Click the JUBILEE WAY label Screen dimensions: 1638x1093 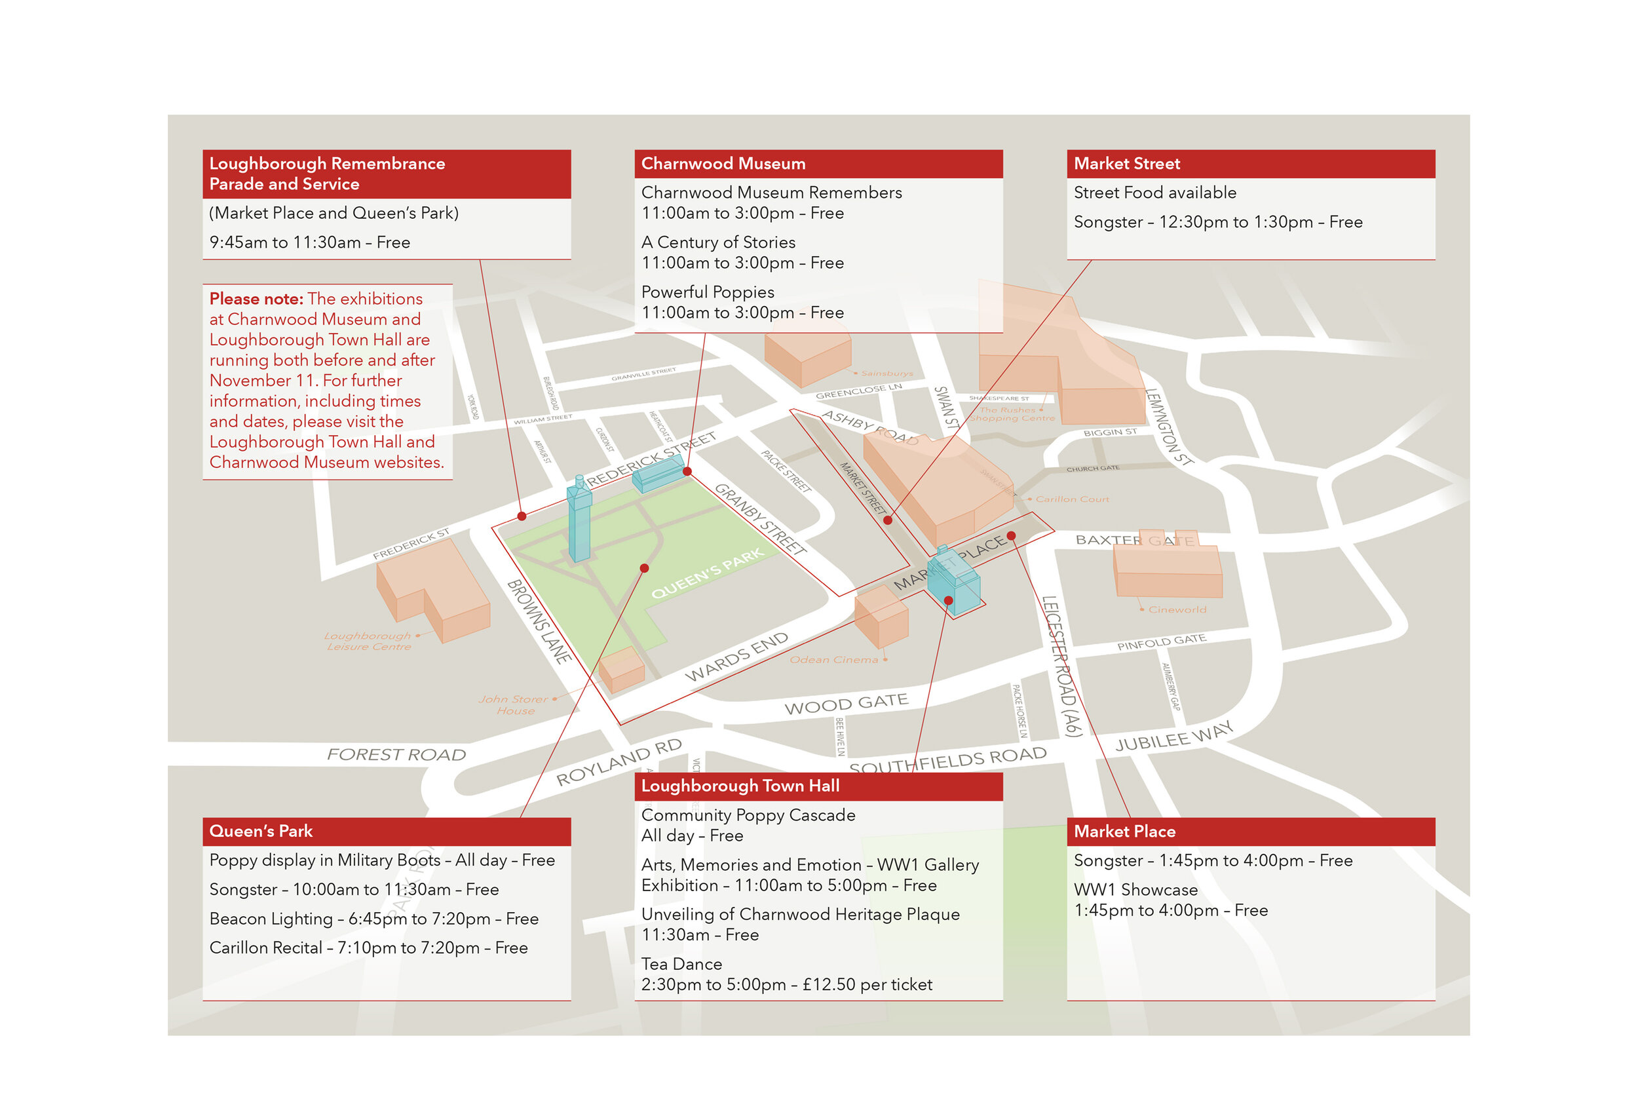click(x=1175, y=736)
